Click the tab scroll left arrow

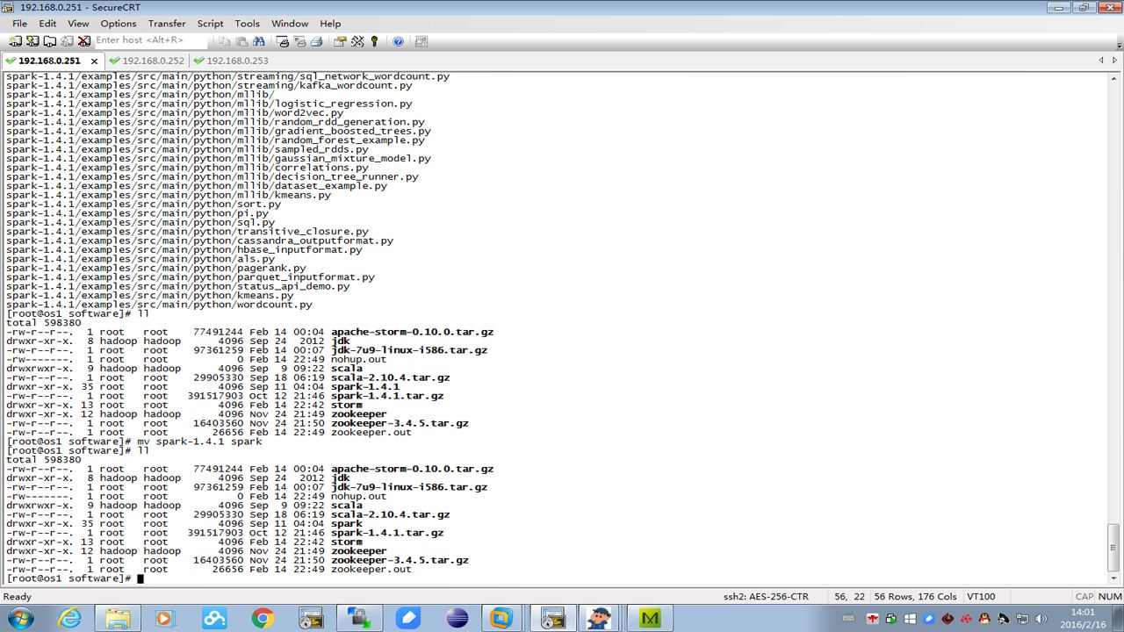point(1101,61)
